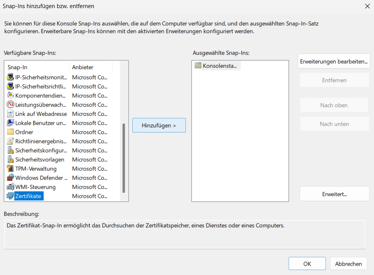Select the Ordner folder icon

(10, 132)
